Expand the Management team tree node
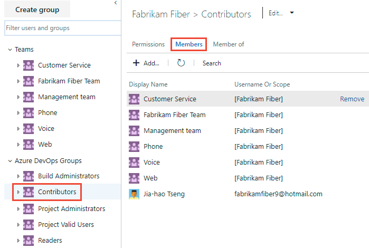Viewport: 369px width, 248px height. pyautogui.click(x=18, y=97)
